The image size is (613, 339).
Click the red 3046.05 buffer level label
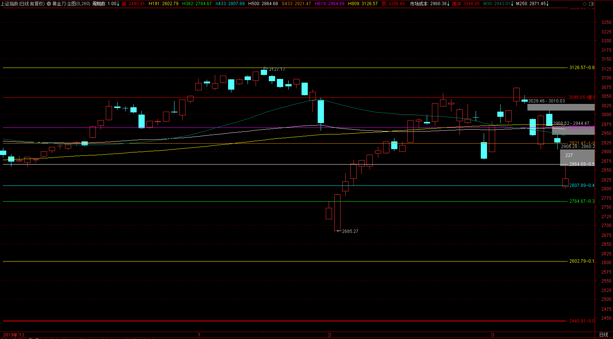pos(582,97)
